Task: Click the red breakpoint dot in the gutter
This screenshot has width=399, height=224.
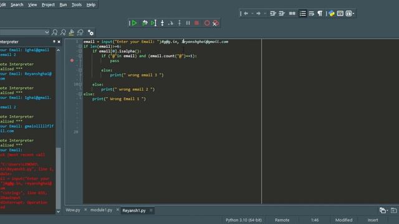Action: point(72,60)
